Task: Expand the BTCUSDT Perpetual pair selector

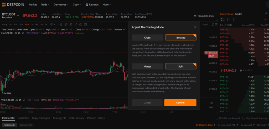Action: pyautogui.click(x=18, y=15)
